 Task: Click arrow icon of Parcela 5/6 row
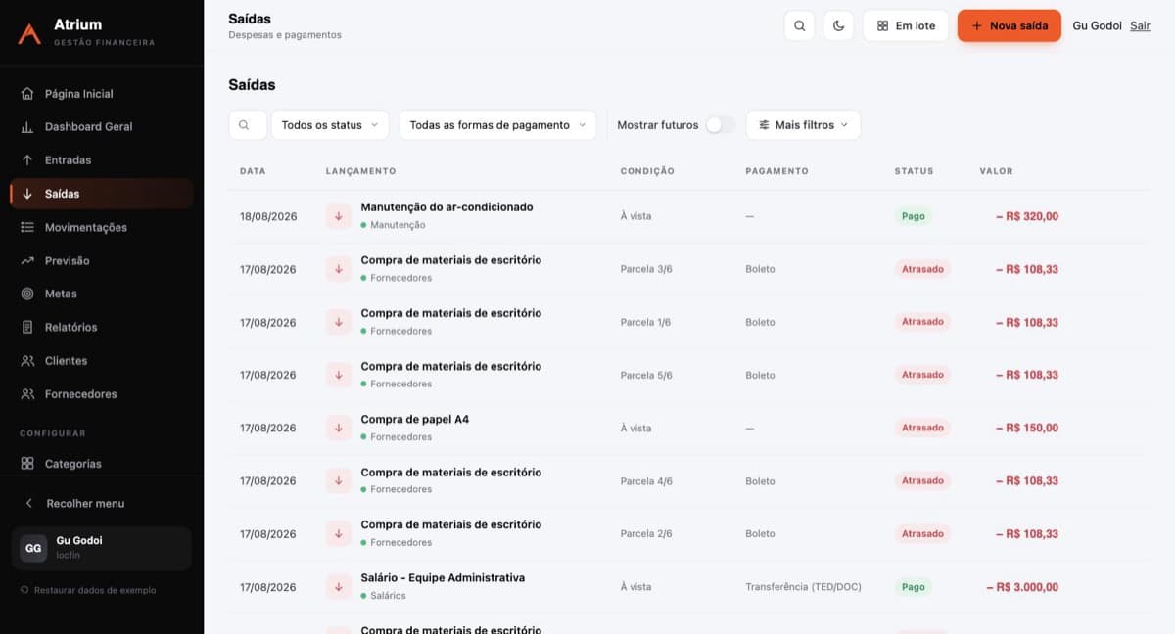pos(339,375)
